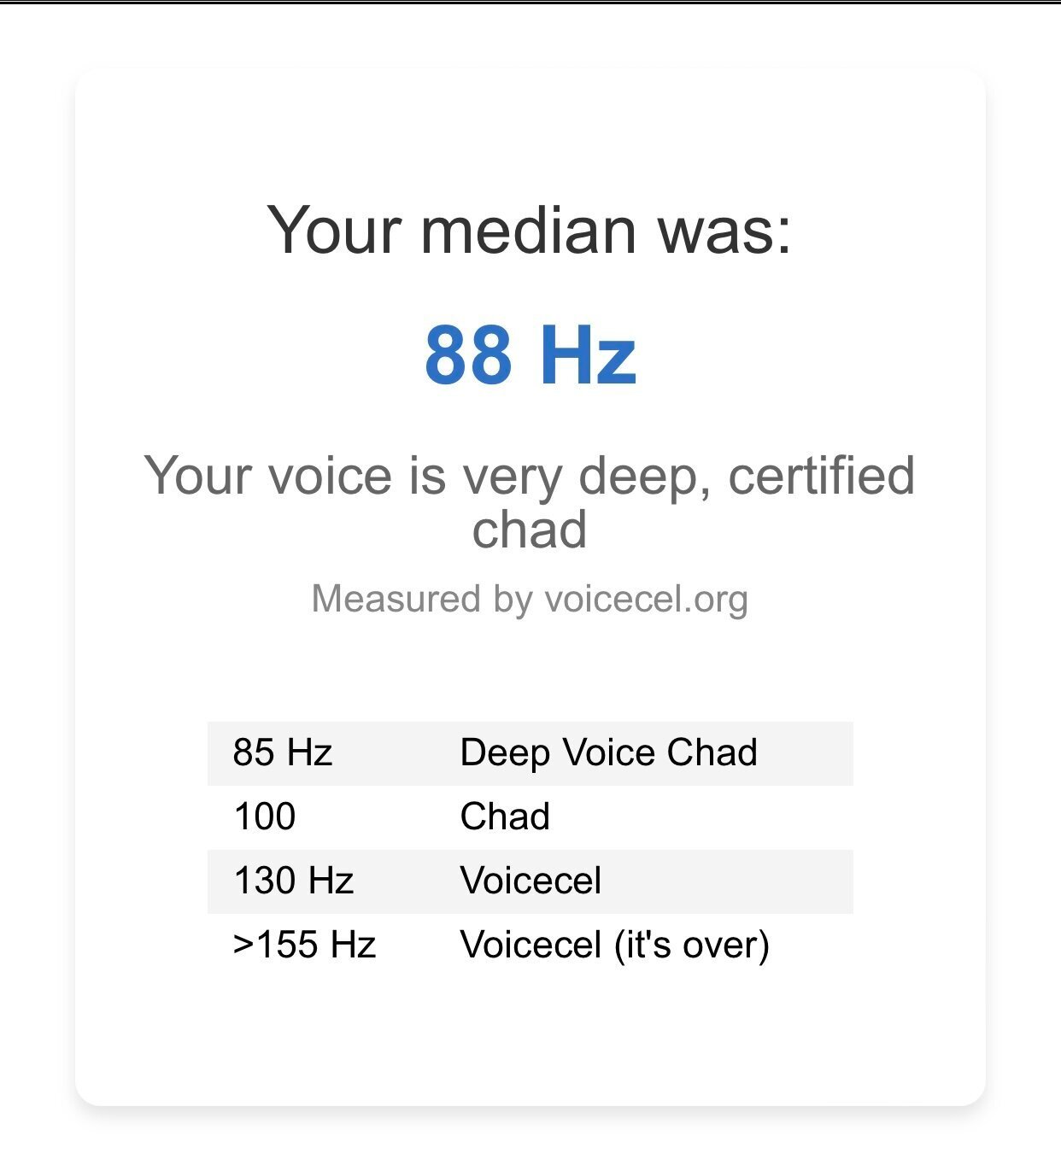The height and width of the screenshot is (1165, 1061).
Task: Click the dark horizontal line at top
Action: tap(530, 3)
